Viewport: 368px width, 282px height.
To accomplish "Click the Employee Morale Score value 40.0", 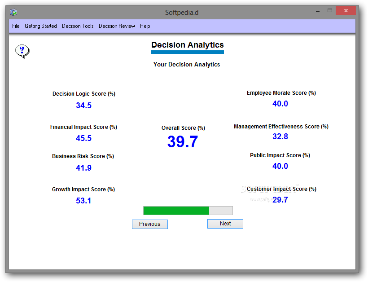I will [x=280, y=104].
